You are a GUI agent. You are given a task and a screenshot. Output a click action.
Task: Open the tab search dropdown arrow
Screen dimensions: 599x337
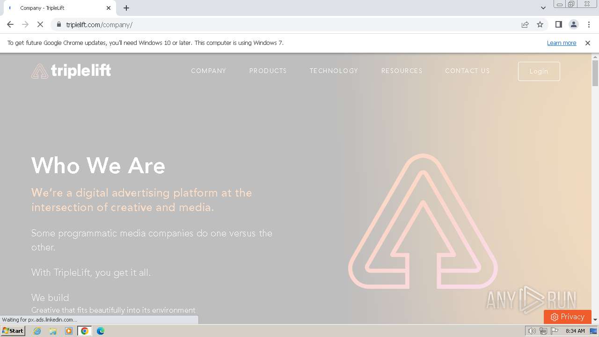pyautogui.click(x=543, y=8)
